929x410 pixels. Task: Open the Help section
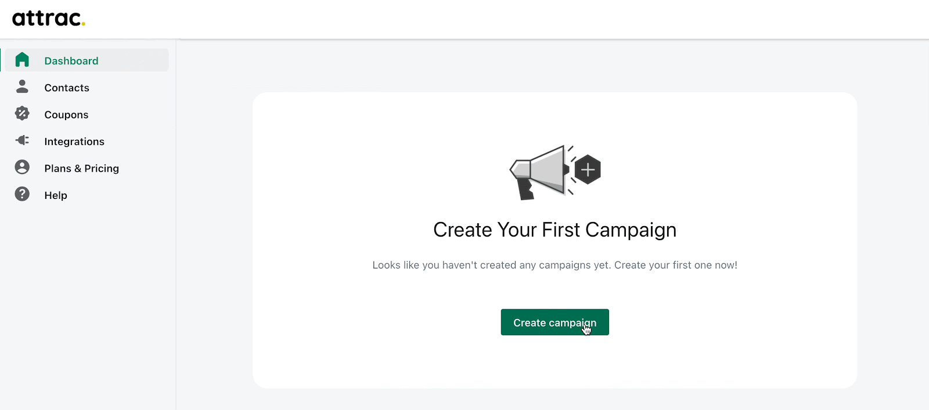[56, 194]
